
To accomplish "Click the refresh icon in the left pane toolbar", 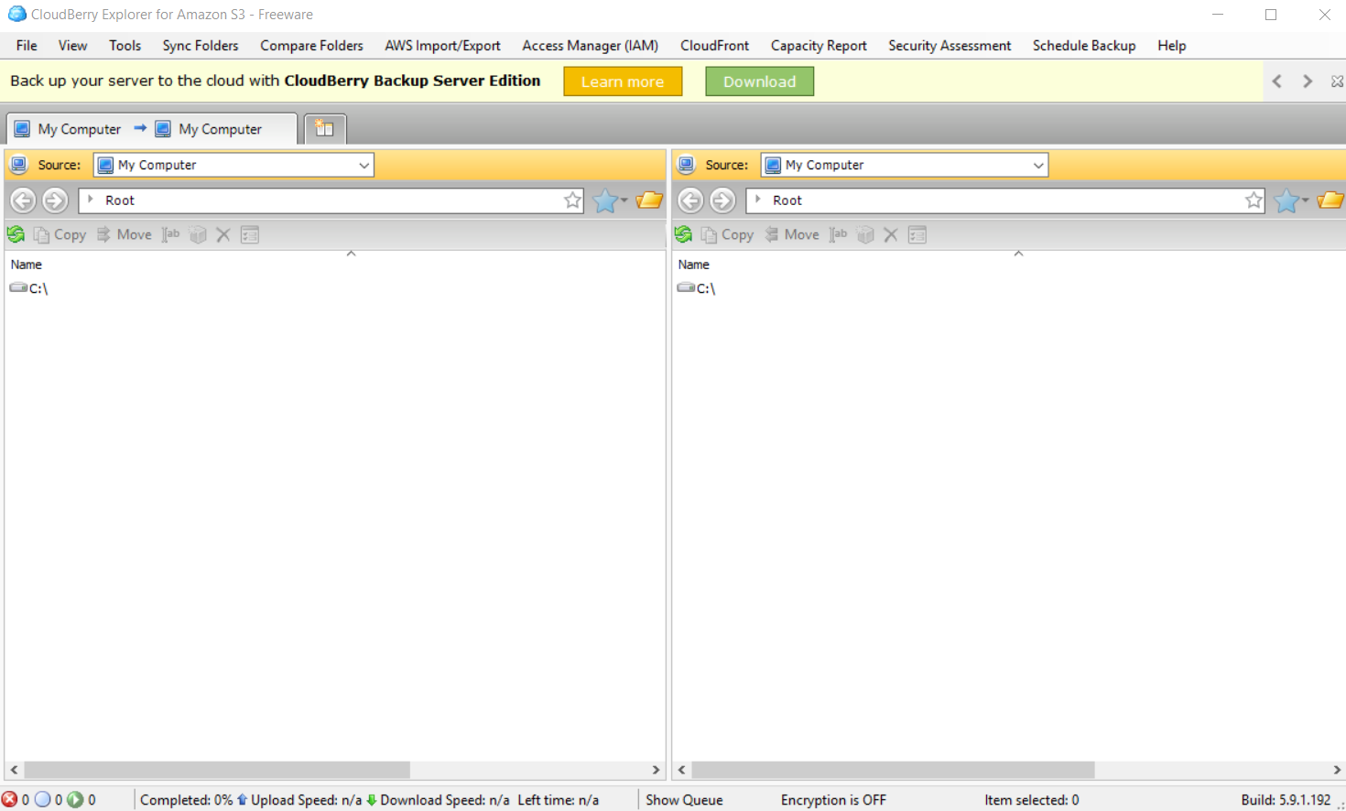I will coord(16,234).
